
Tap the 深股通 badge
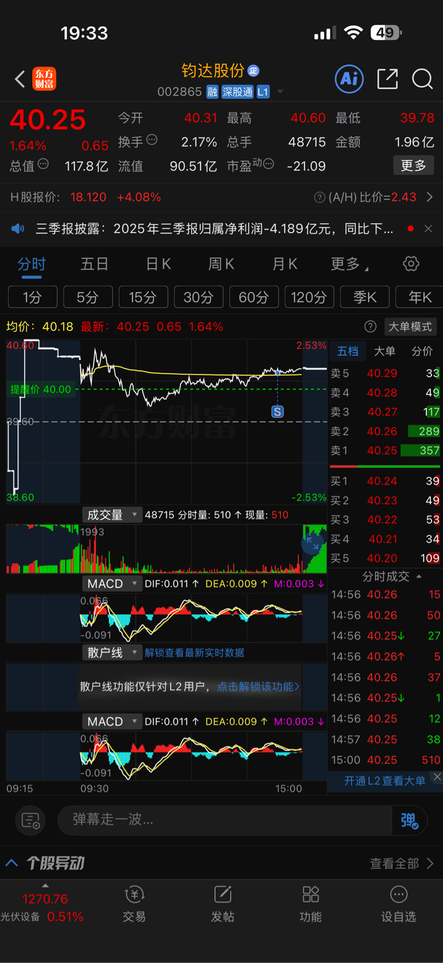[238, 92]
